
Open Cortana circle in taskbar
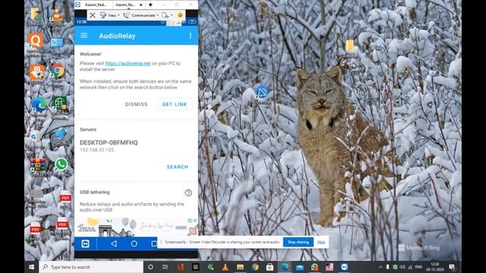tap(150, 267)
